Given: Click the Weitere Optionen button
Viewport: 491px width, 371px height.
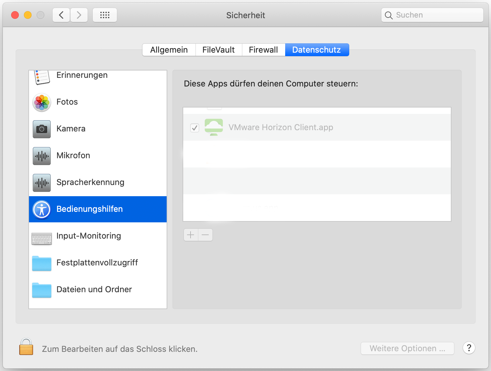Looking at the screenshot, I should click(407, 348).
